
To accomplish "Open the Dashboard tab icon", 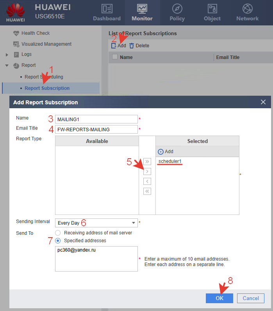I will point(107,9).
